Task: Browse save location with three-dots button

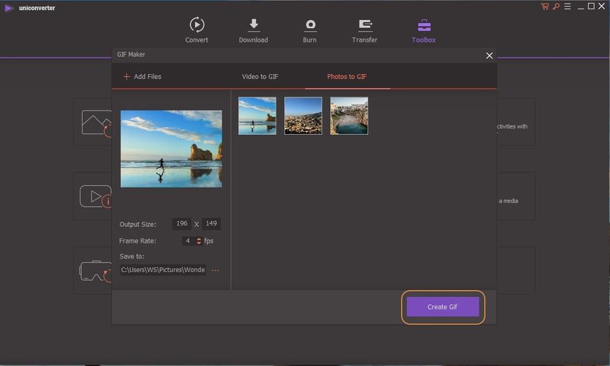Action: tap(215, 271)
